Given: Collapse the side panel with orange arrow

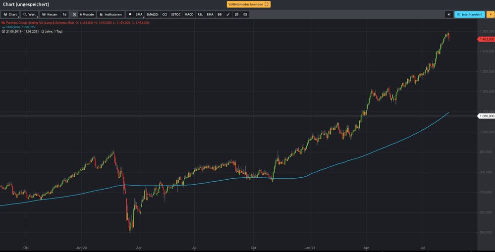Looking at the screenshot, I should coord(491,15).
